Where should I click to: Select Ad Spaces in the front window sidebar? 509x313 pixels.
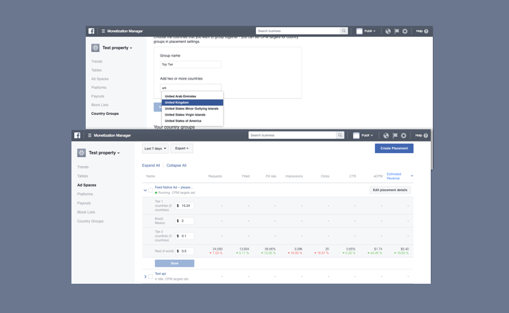86,185
